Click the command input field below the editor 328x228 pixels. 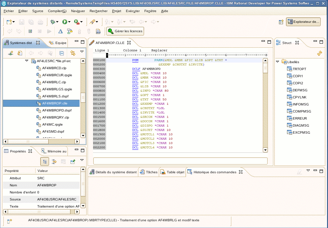[179, 161]
